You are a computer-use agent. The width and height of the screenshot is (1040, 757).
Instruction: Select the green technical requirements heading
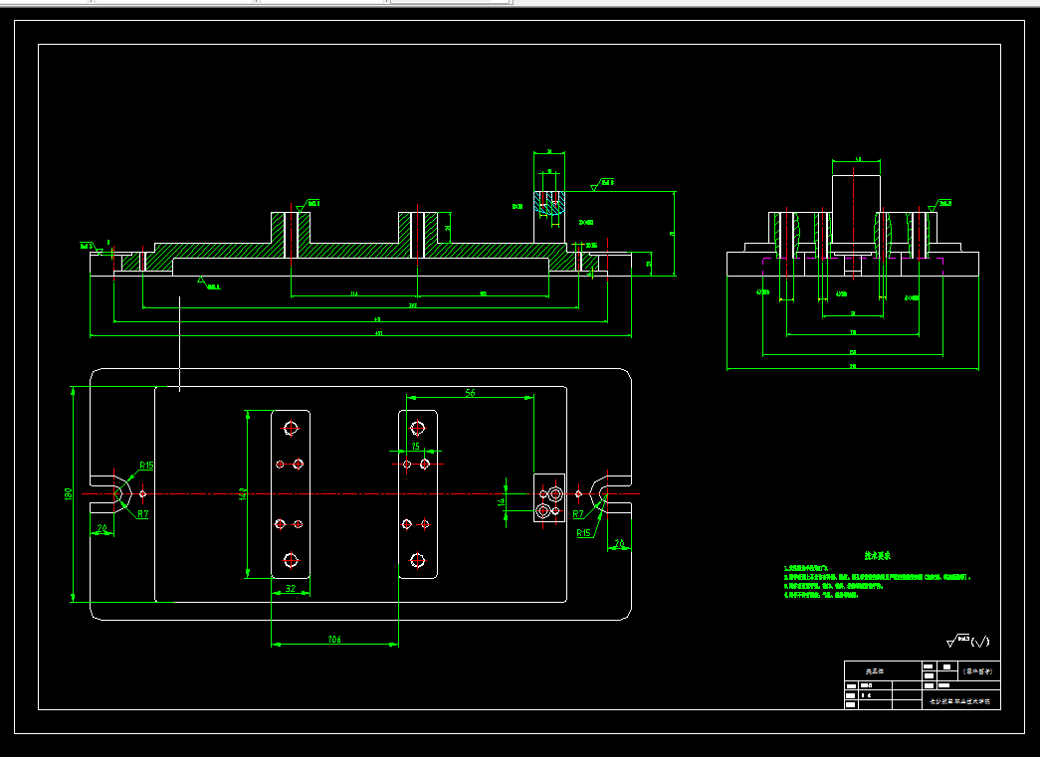(878, 555)
